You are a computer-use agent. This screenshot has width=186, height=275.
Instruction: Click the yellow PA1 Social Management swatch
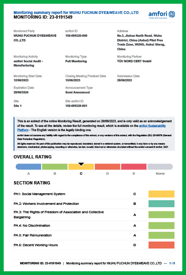(161, 194)
